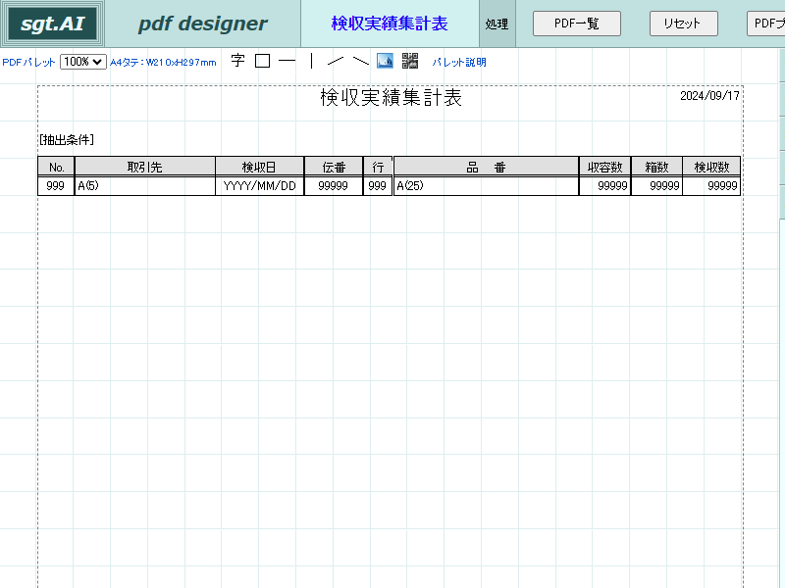The width and height of the screenshot is (785, 588).
Task: Select the rising diagonal line tool
Action: [336, 61]
